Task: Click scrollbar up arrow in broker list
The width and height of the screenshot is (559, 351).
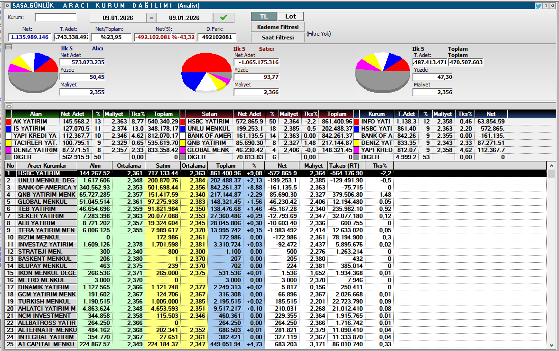Action: (x=551, y=166)
